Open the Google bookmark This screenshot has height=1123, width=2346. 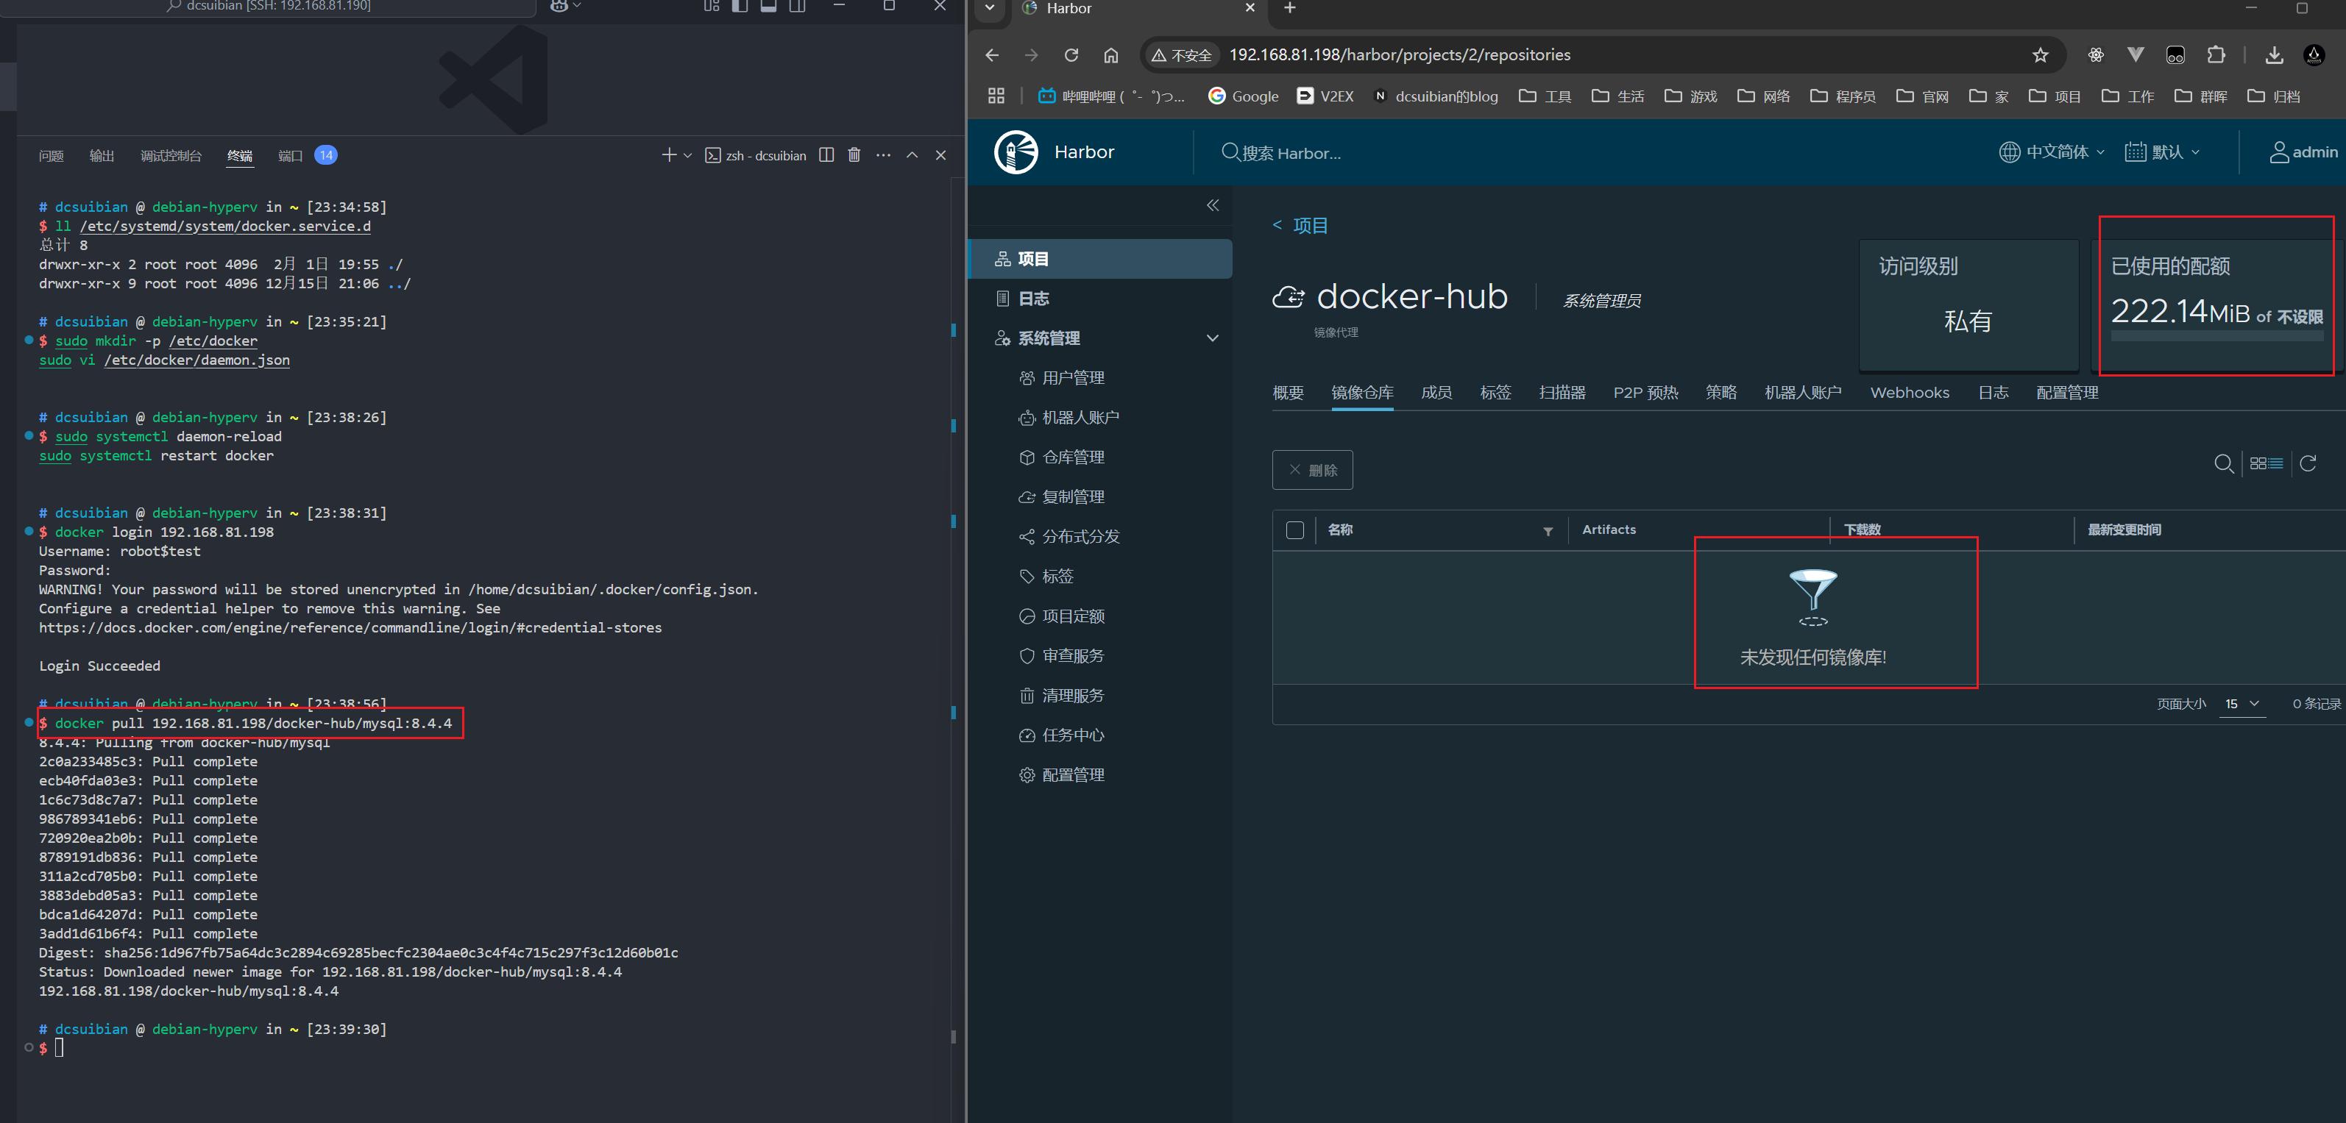(1243, 96)
